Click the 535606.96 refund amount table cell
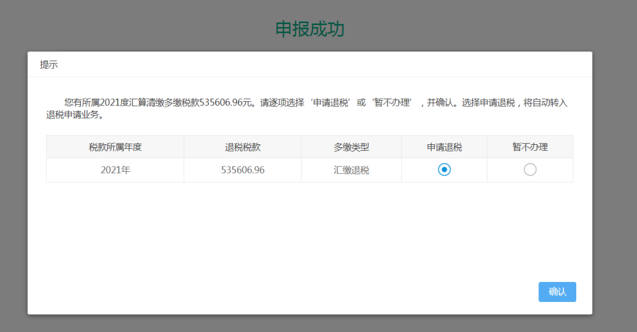Viewport: 637px width, 332px height. [x=242, y=170]
